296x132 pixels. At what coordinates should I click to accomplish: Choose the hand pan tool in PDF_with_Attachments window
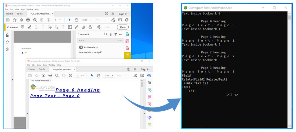click(x=76, y=20)
